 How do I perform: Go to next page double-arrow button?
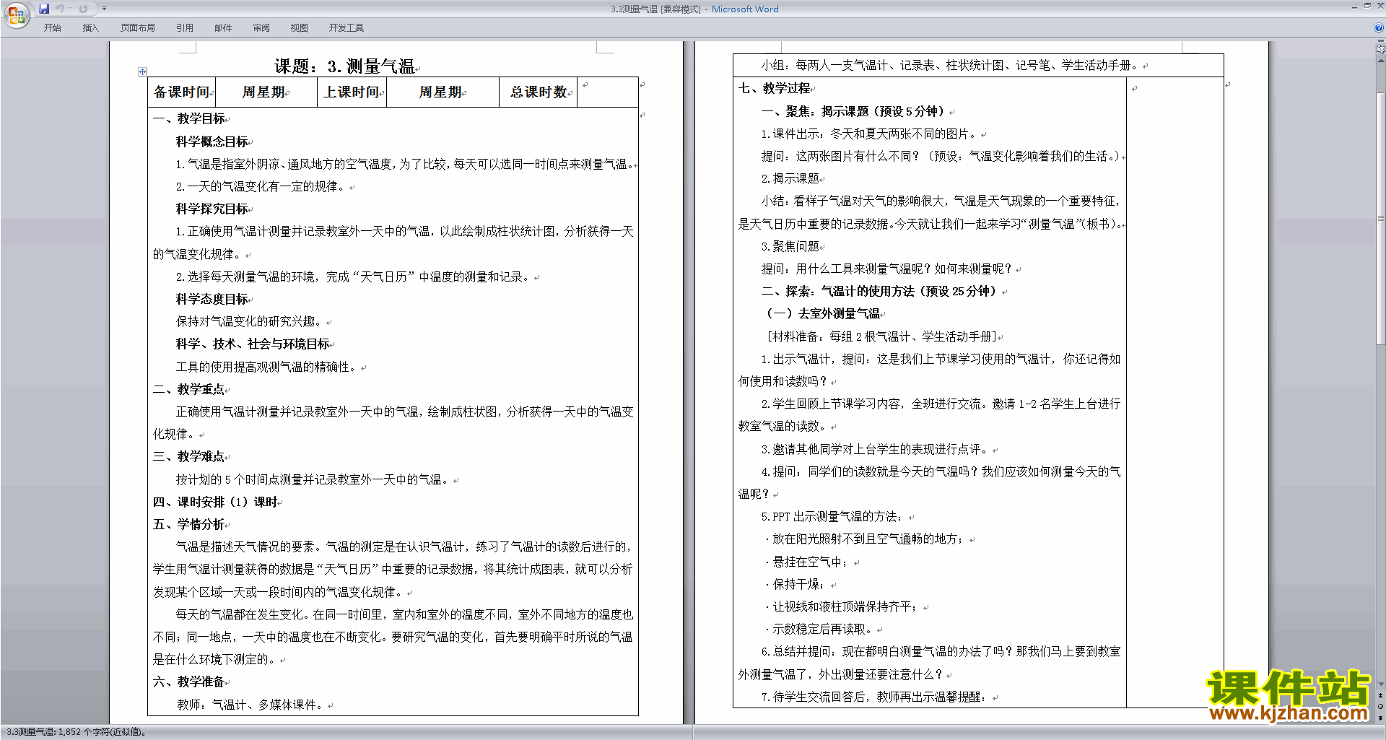click(1381, 718)
